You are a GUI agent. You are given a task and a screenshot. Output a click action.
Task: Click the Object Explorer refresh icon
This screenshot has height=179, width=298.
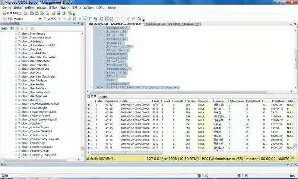pos(32,29)
